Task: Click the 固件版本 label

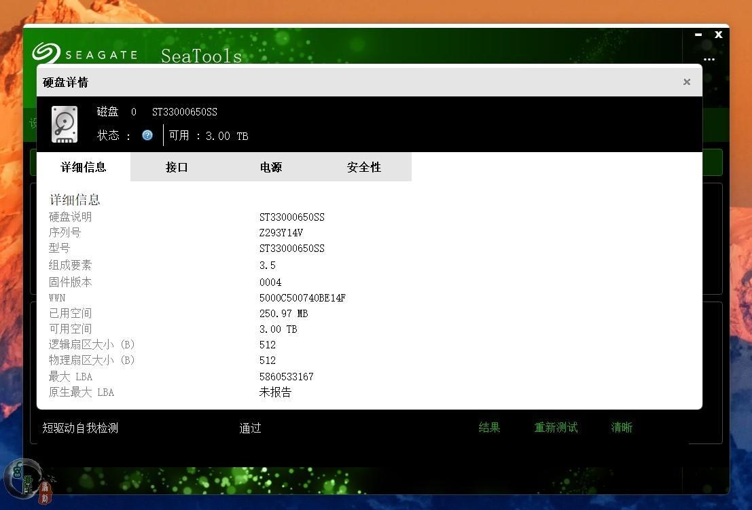Action: click(x=70, y=282)
